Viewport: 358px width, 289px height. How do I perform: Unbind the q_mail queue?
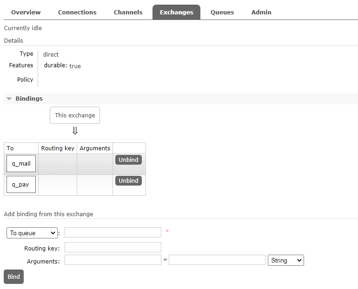(128, 160)
